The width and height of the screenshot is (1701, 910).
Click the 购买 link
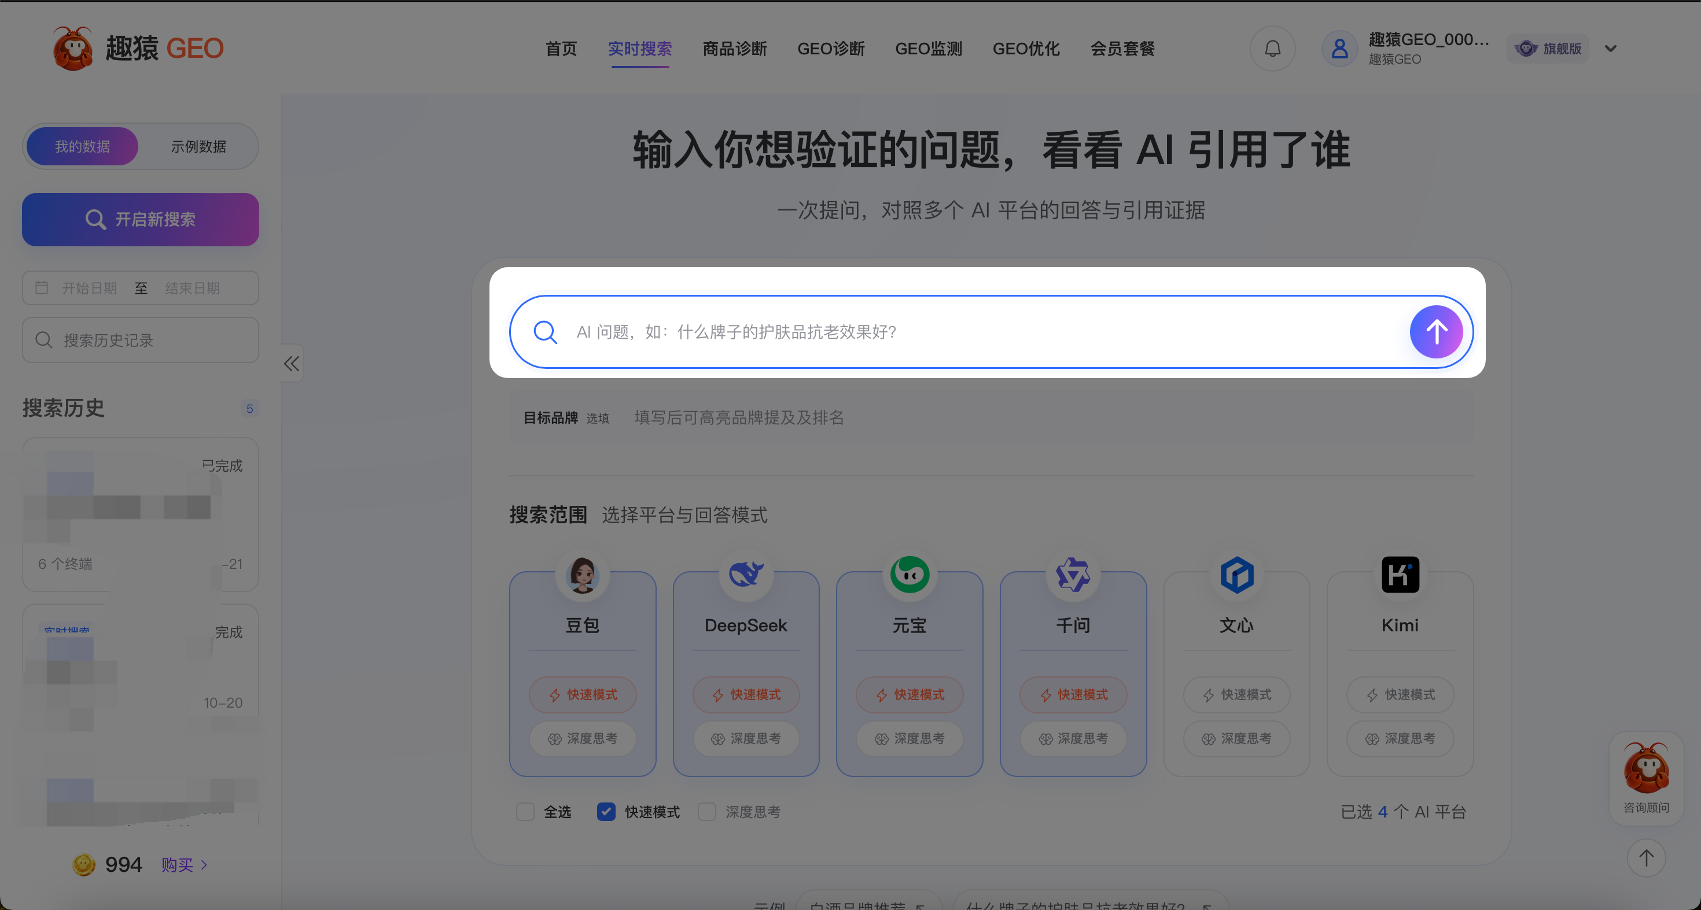[184, 864]
